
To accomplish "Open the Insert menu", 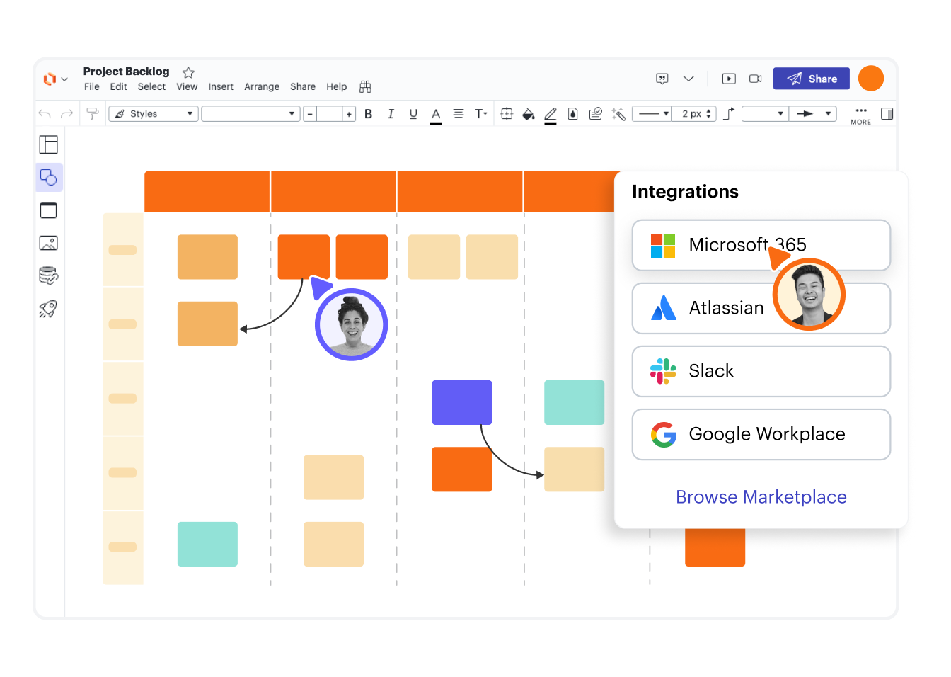I will coord(221,86).
